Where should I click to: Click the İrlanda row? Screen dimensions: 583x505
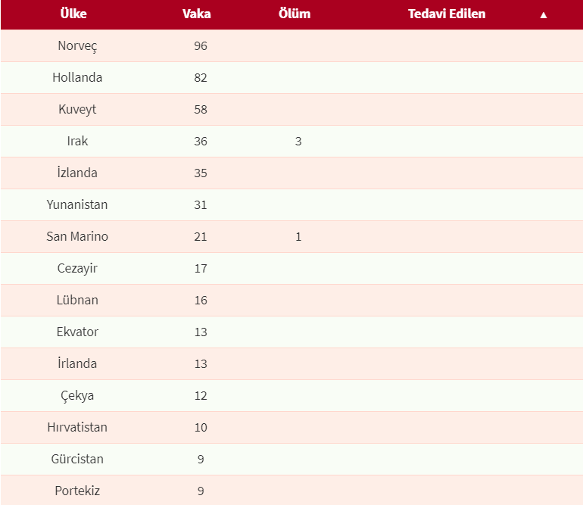click(x=77, y=364)
